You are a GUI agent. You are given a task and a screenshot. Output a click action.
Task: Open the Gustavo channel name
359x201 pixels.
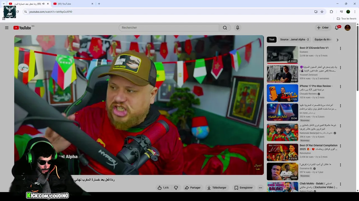304,52
